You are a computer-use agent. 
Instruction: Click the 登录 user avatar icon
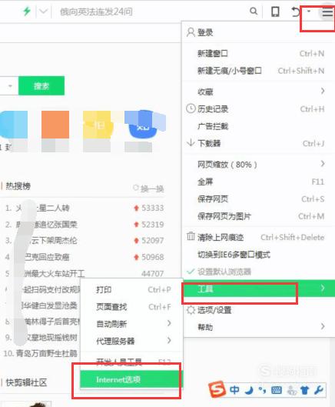coord(191,32)
